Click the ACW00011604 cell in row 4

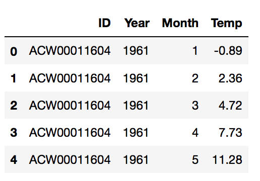click(70, 159)
